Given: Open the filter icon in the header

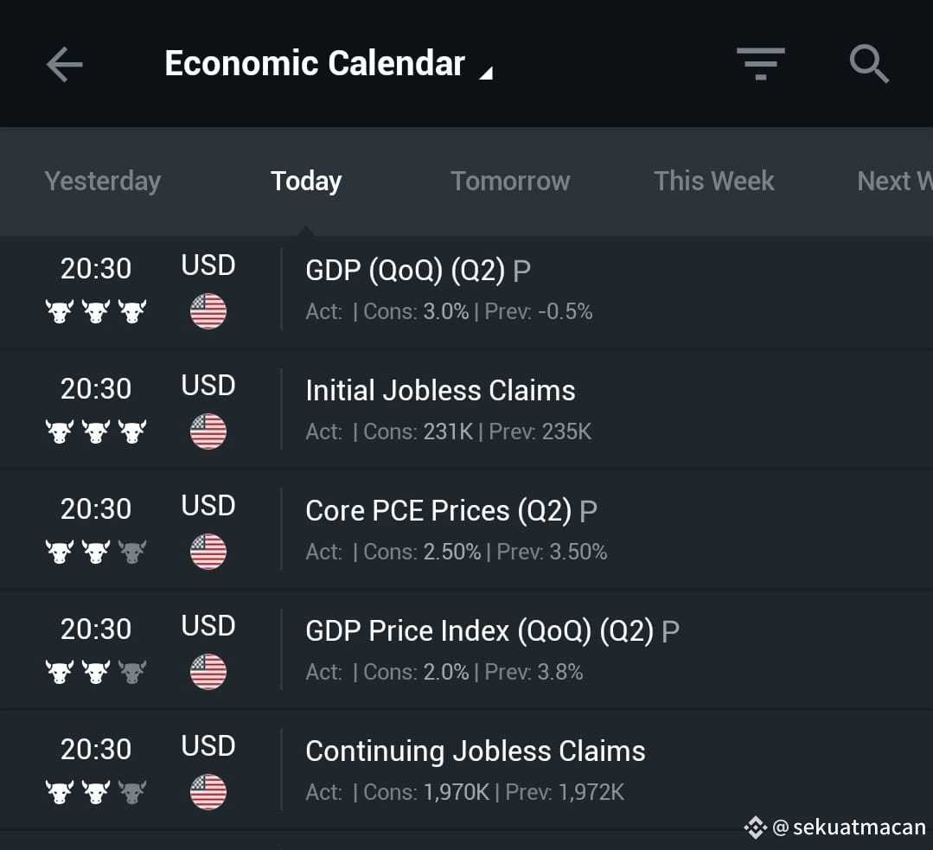Looking at the screenshot, I should (760, 63).
